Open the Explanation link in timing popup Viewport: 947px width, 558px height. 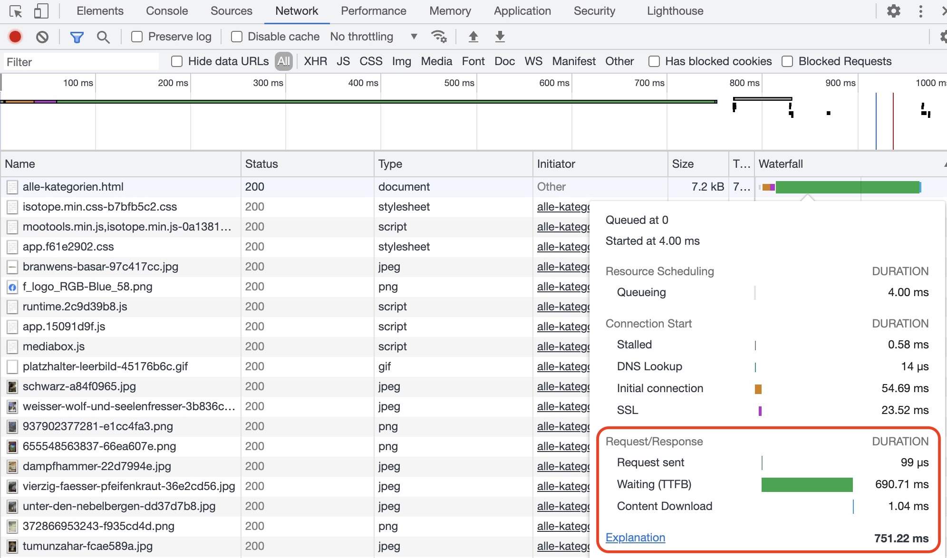point(635,538)
